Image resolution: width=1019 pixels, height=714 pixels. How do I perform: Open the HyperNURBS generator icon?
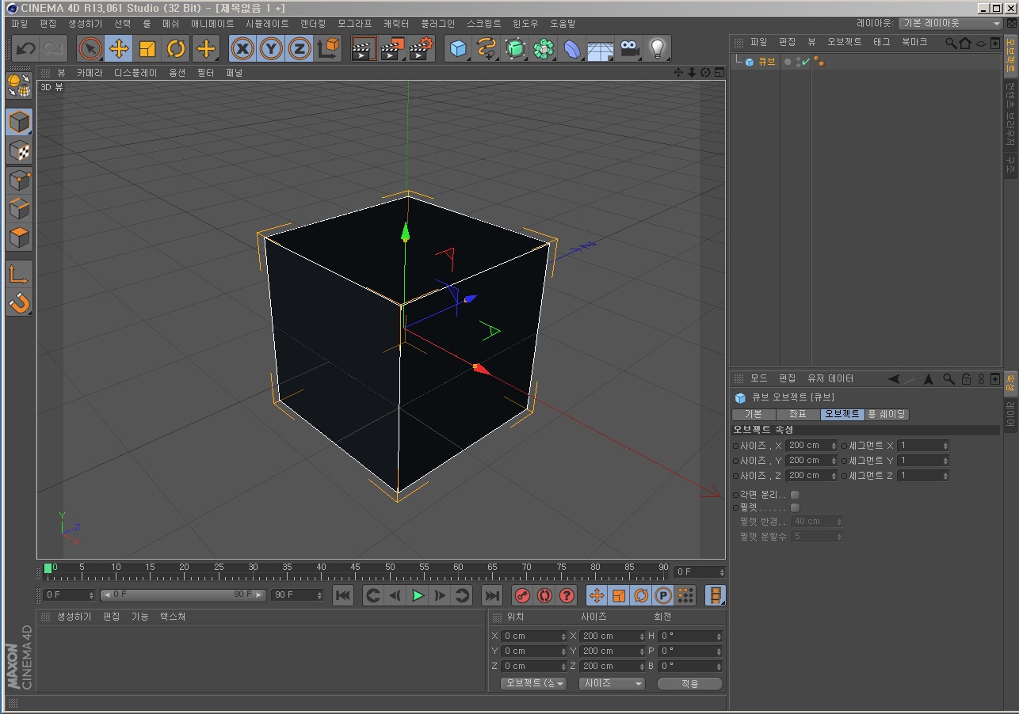pyautogui.click(x=515, y=49)
